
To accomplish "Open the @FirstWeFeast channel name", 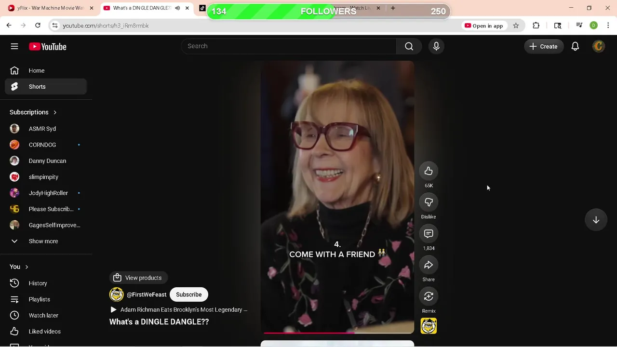I will coord(147,294).
